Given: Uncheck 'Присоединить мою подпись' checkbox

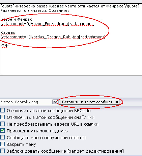Looking at the screenshot, I should [2, 131].
